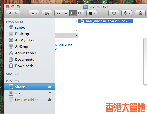Quick Look the selected file
The width and height of the screenshot is (147, 114).
tap(114, 13)
